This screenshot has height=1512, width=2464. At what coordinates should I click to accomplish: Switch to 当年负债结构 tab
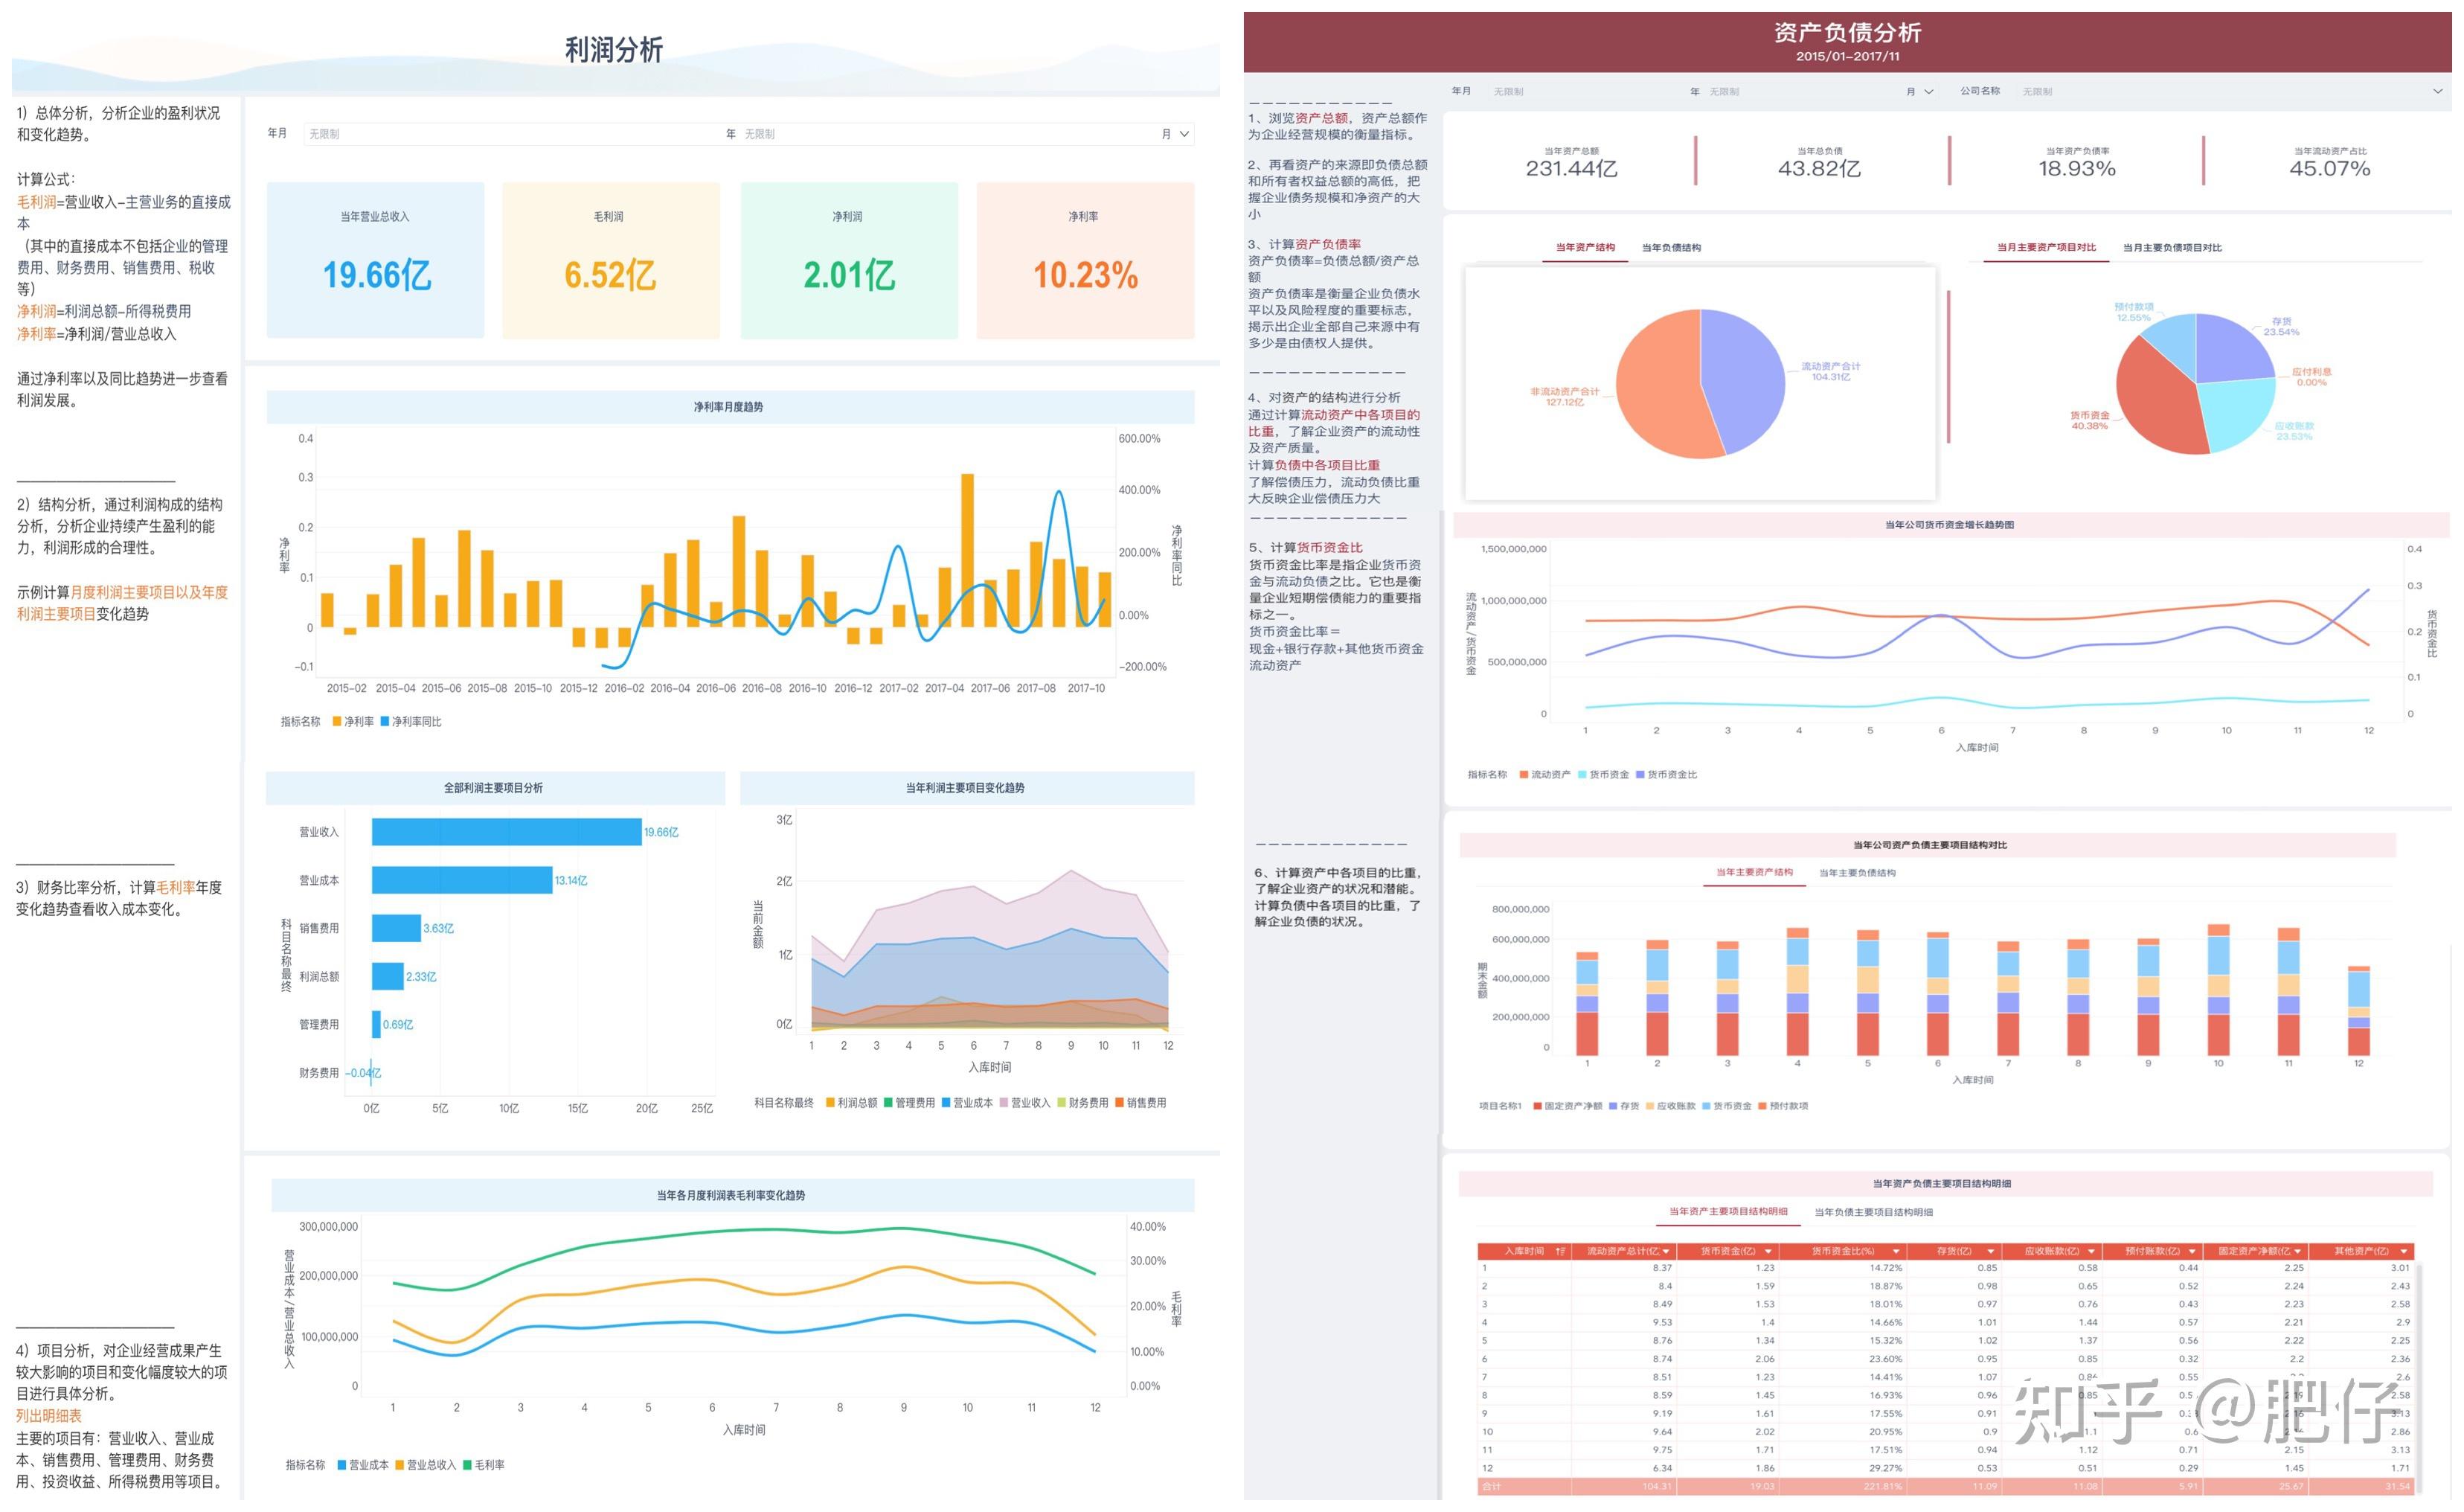coord(1671,248)
